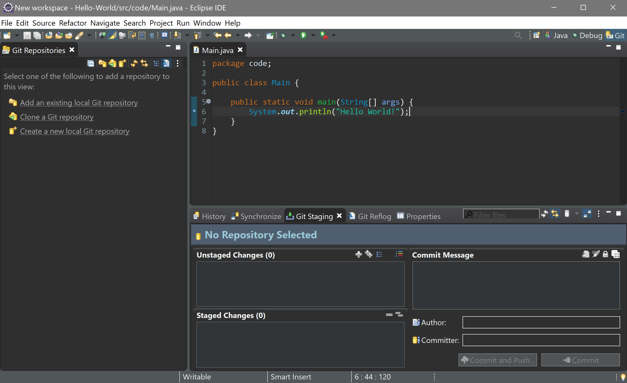The height and width of the screenshot is (383, 627).
Task: Click the Next Annotation down-arrow icon
Action: (177, 35)
